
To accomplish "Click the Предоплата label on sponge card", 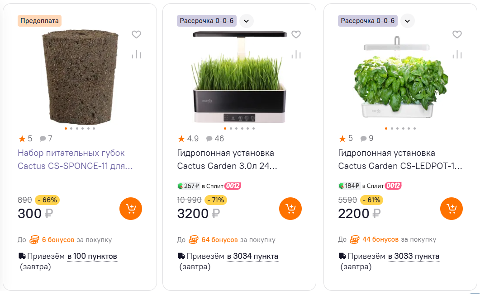I will point(39,21).
